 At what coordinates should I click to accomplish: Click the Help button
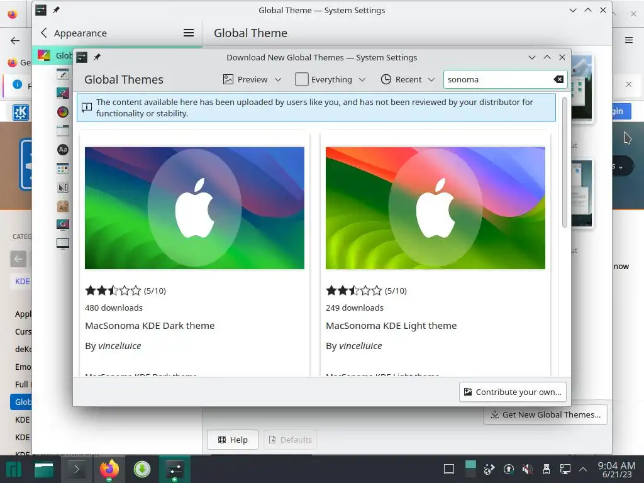(233, 440)
